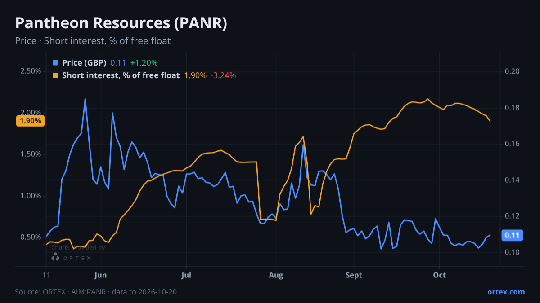Click the Jul x-axis label
This screenshot has height=303, width=540.
coord(186,275)
